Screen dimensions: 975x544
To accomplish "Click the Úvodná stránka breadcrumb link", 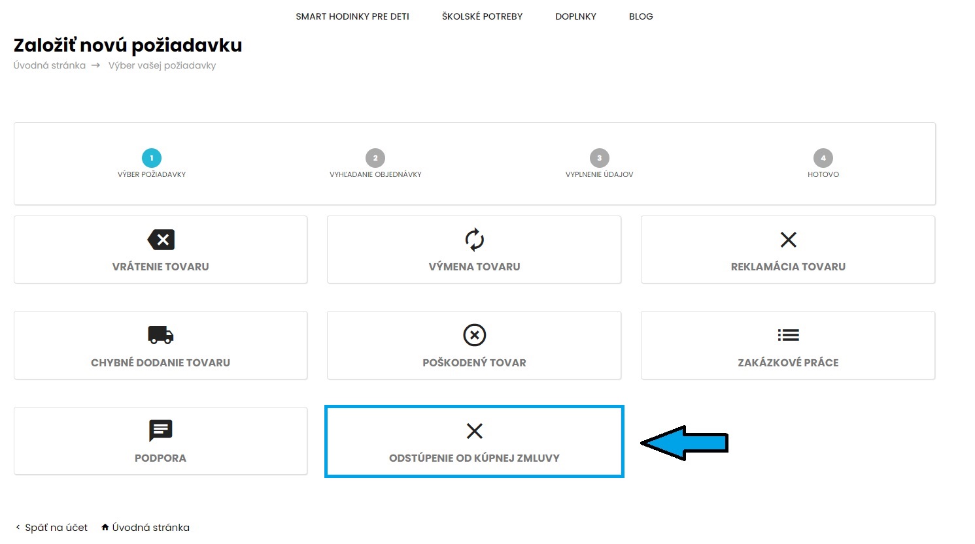I will [x=50, y=65].
